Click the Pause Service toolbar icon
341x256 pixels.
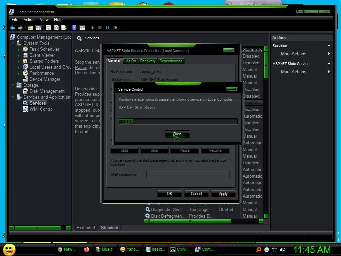[x=108, y=28]
